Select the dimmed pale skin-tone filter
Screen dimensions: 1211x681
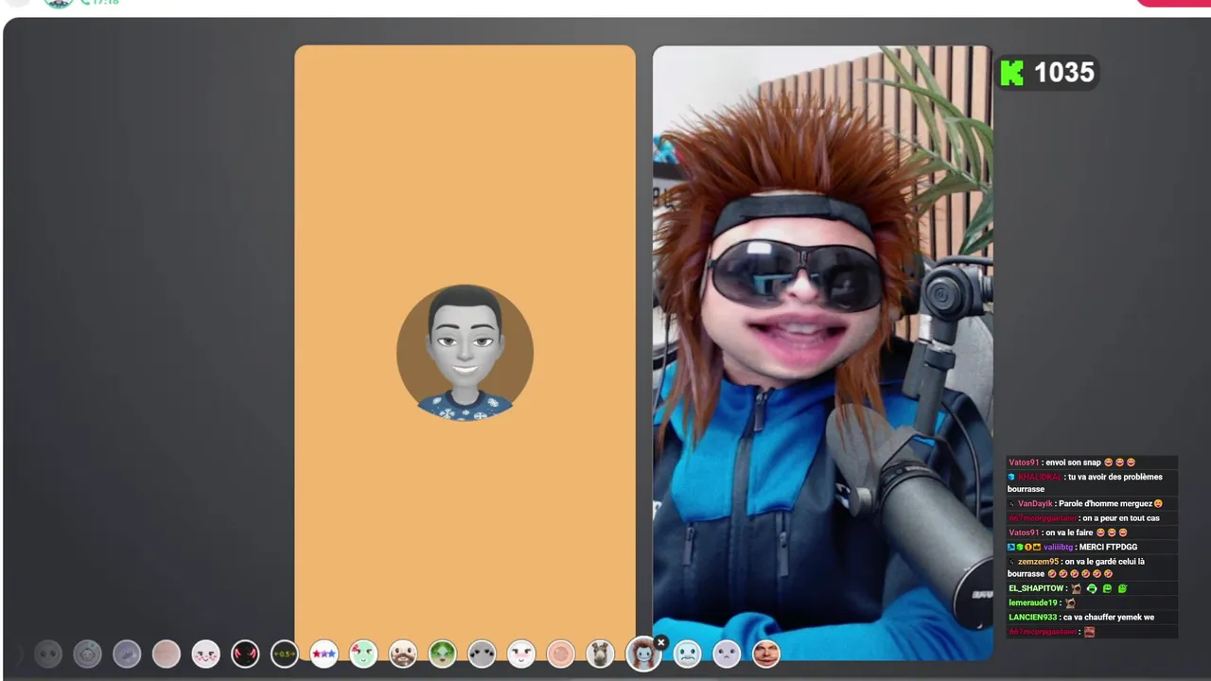click(167, 654)
